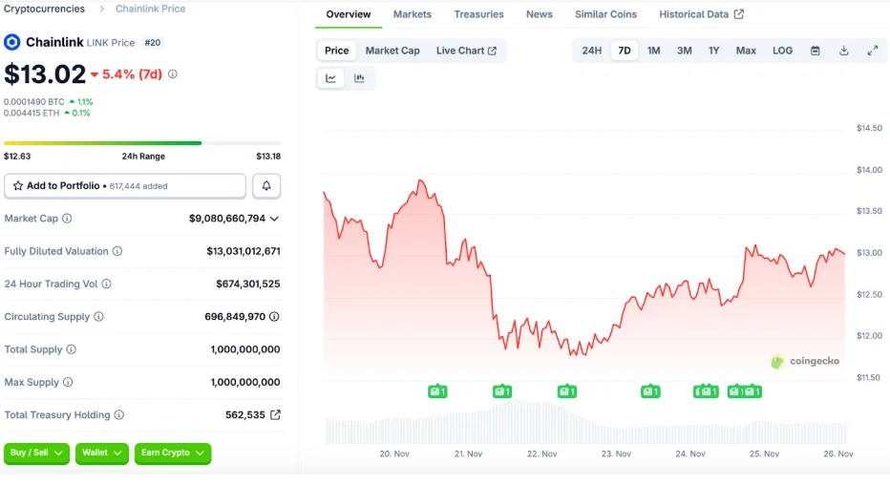
Task: Click Add to Portfolio button
Action: tap(125, 186)
